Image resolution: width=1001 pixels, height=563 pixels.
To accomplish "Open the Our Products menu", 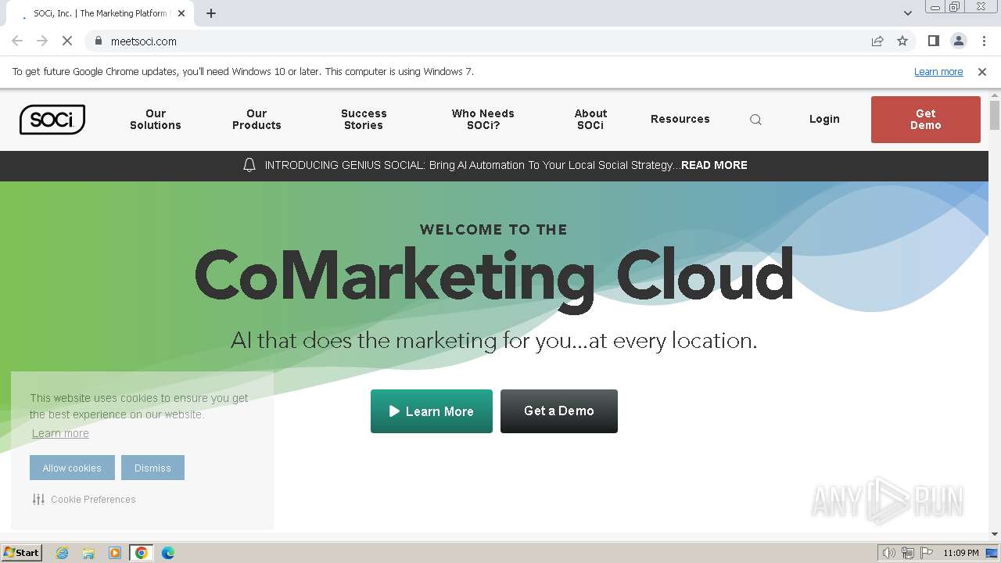I will tap(257, 120).
